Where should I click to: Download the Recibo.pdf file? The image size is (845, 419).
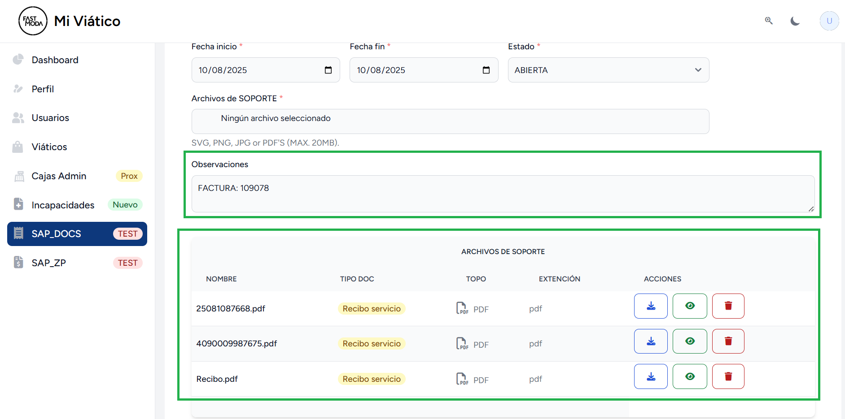point(650,376)
